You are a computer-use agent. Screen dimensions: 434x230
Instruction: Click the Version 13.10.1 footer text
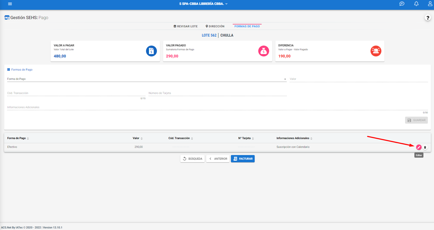coord(53,227)
